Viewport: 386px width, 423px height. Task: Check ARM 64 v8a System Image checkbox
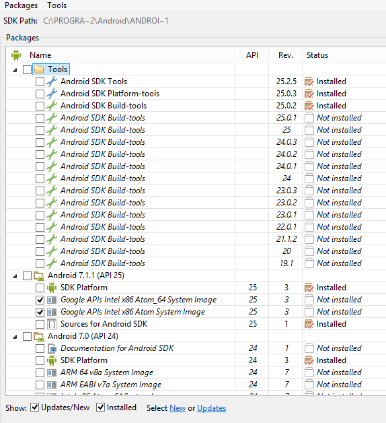[x=40, y=373]
